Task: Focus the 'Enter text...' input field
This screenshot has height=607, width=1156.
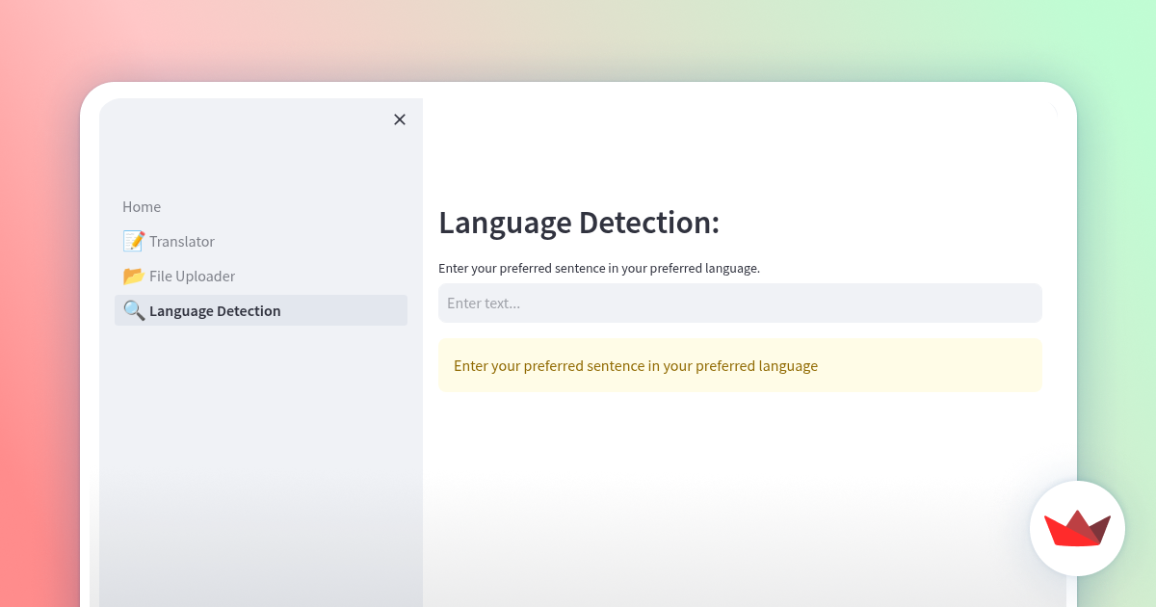Action: tap(740, 303)
